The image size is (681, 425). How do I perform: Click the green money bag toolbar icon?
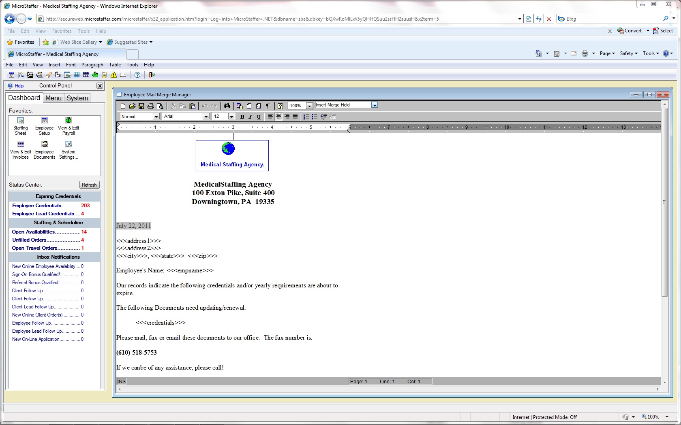[95, 75]
